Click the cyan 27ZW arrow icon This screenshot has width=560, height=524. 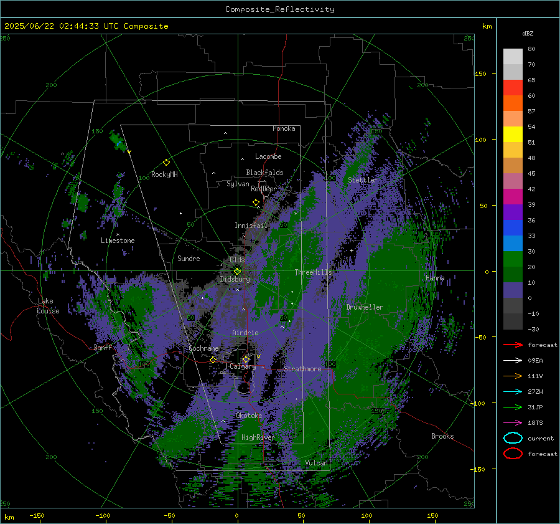pyautogui.click(x=513, y=392)
